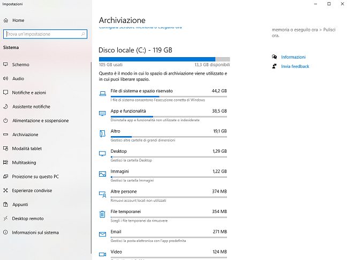
Task: Click the Altre persone icon
Action: [x=102, y=194]
